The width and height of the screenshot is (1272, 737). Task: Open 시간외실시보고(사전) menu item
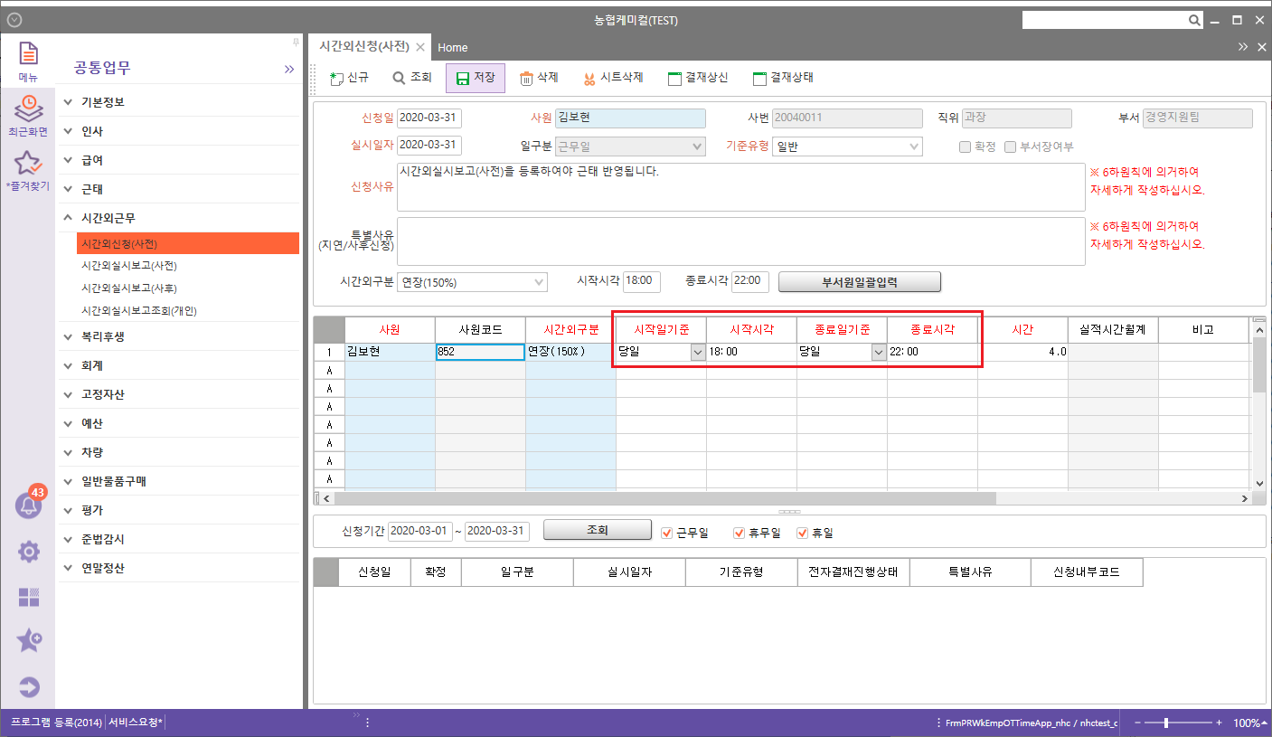129,266
